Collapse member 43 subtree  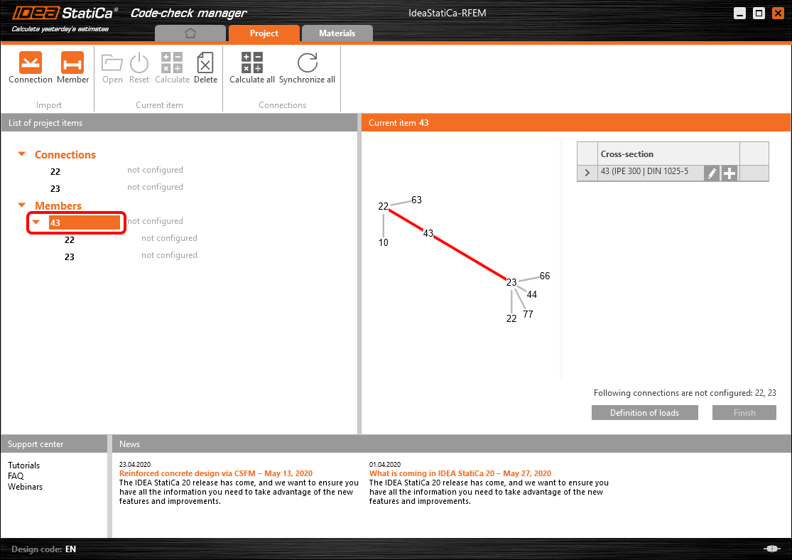point(36,222)
